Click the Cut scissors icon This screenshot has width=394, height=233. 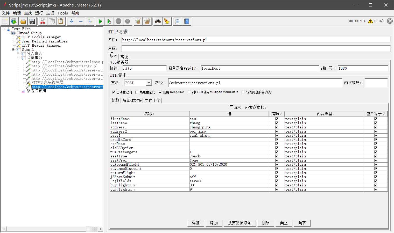coord(43,21)
